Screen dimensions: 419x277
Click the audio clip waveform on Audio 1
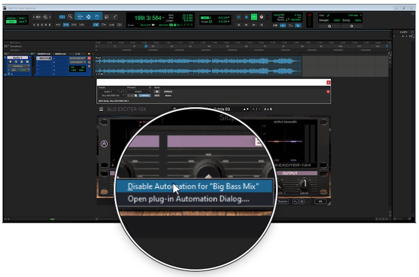tap(199, 66)
